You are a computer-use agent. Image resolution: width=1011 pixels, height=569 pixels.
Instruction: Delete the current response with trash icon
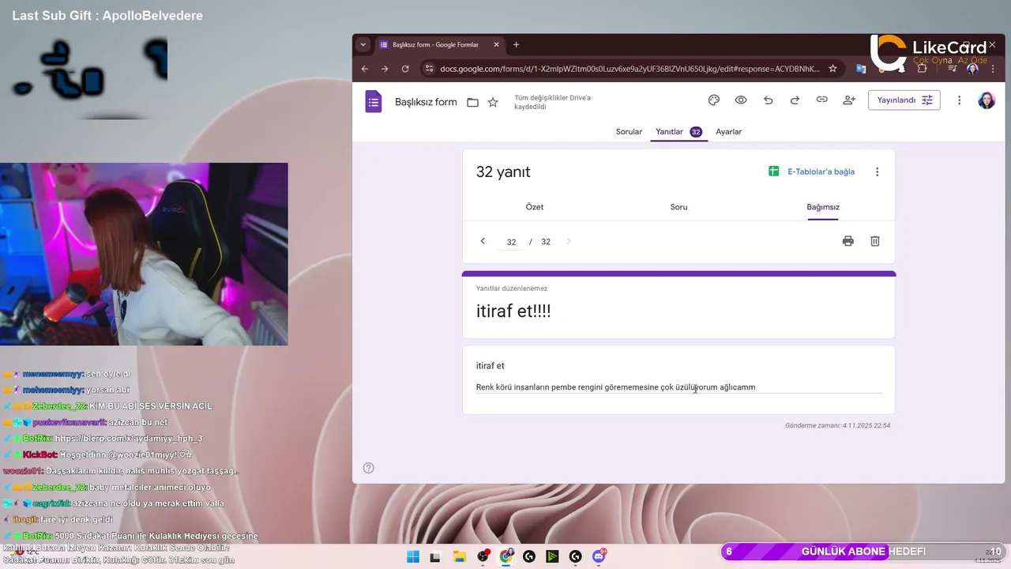point(875,241)
